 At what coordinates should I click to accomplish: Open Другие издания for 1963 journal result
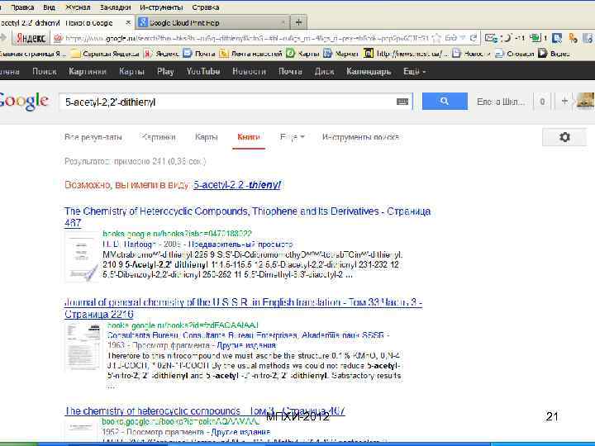(x=246, y=345)
